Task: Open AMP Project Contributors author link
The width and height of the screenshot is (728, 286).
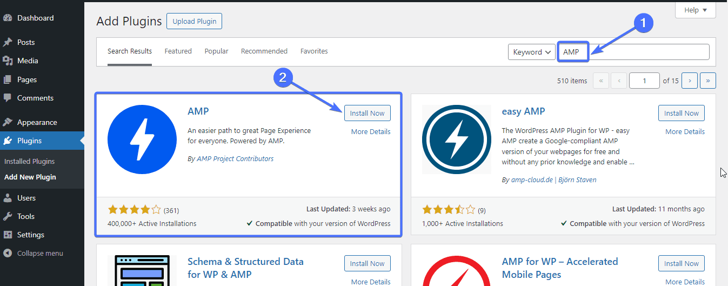Action: 235,159
